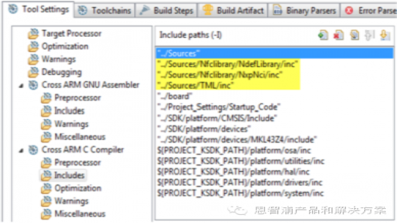Image resolution: width=397 pixels, height=223 pixels.
Task: Select Cross ARM GNU Assembler item
Action: click(x=91, y=85)
